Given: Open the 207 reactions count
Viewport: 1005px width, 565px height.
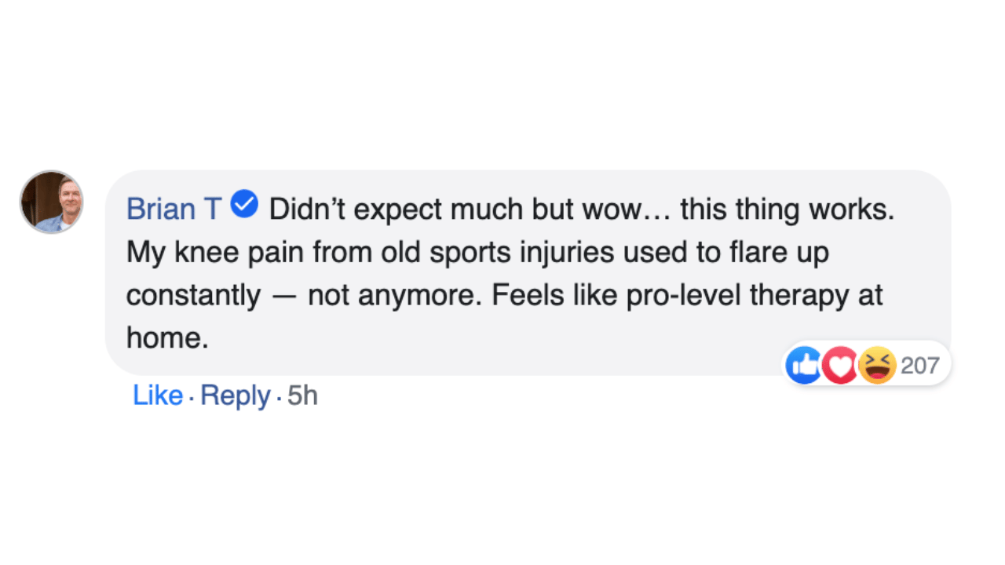Looking at the screenshot, I should pos(919,366).
